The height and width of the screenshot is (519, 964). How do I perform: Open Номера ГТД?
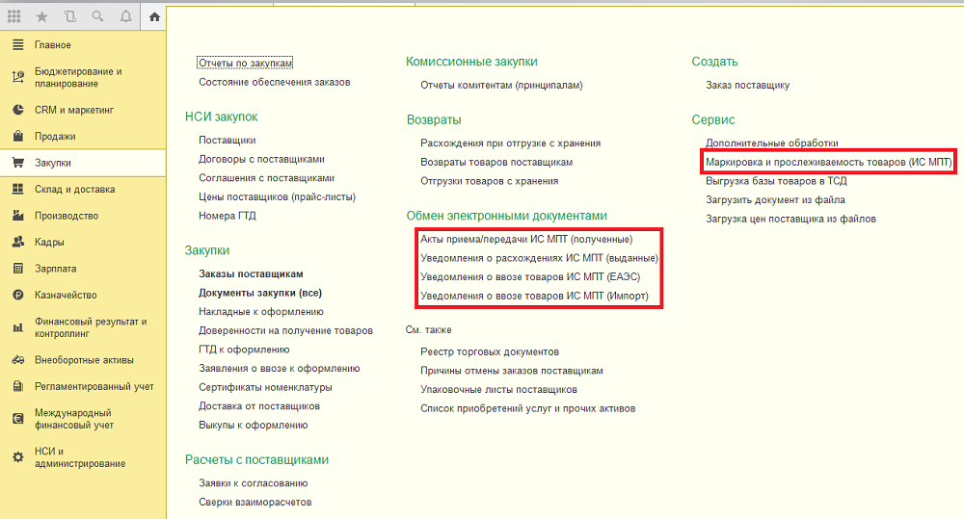[227, 216]
